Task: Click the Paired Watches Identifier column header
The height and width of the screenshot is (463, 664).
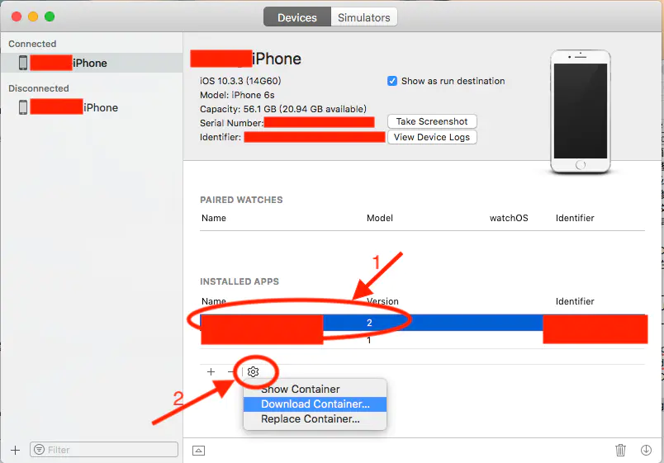Action: coord(575,218)
